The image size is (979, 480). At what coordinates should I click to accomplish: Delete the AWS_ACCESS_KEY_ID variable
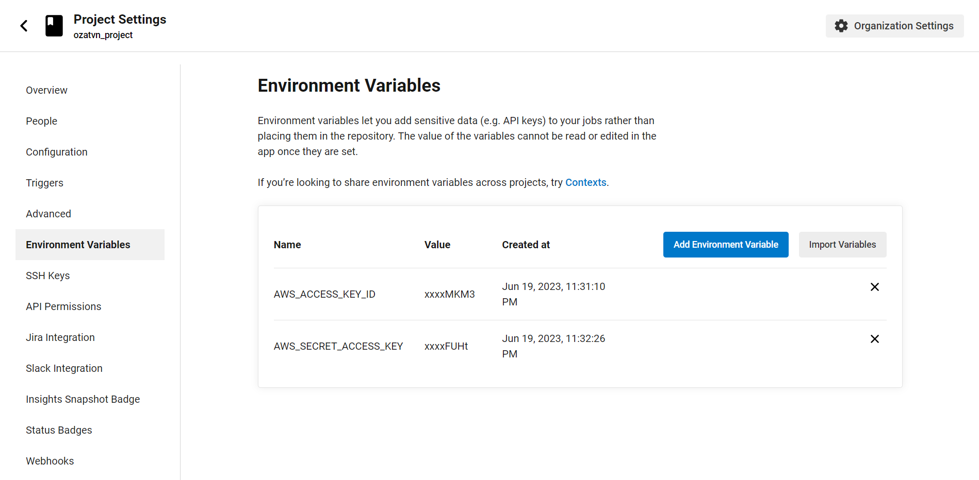[874, 287]
